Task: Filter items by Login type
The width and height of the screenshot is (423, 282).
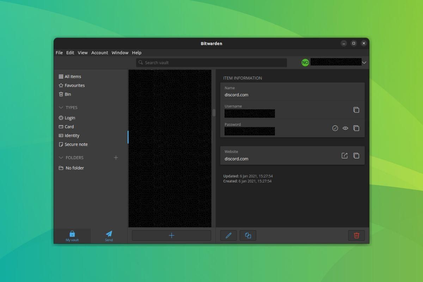Action: (67, 118)
